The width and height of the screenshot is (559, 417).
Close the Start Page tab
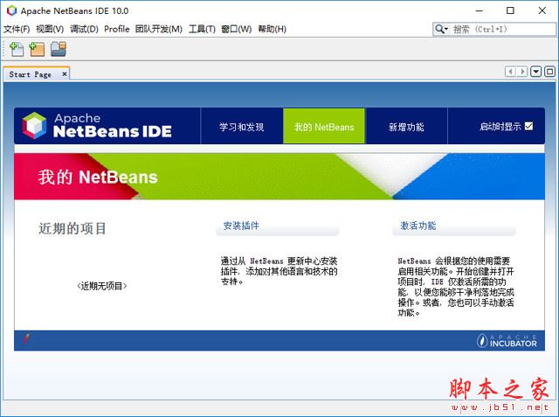click(65, 73)
